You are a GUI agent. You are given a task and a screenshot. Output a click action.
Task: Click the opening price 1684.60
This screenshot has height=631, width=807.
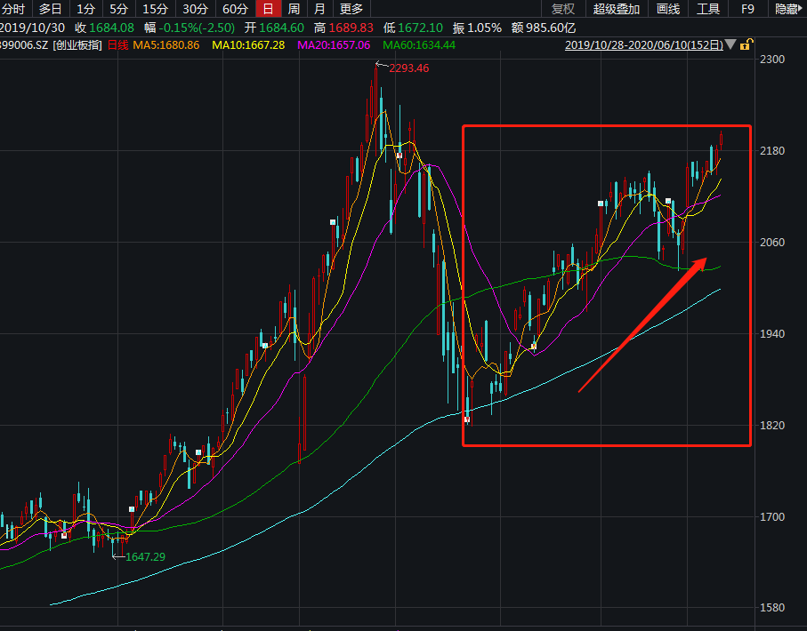pyautogui.click(x=281, y=28)
